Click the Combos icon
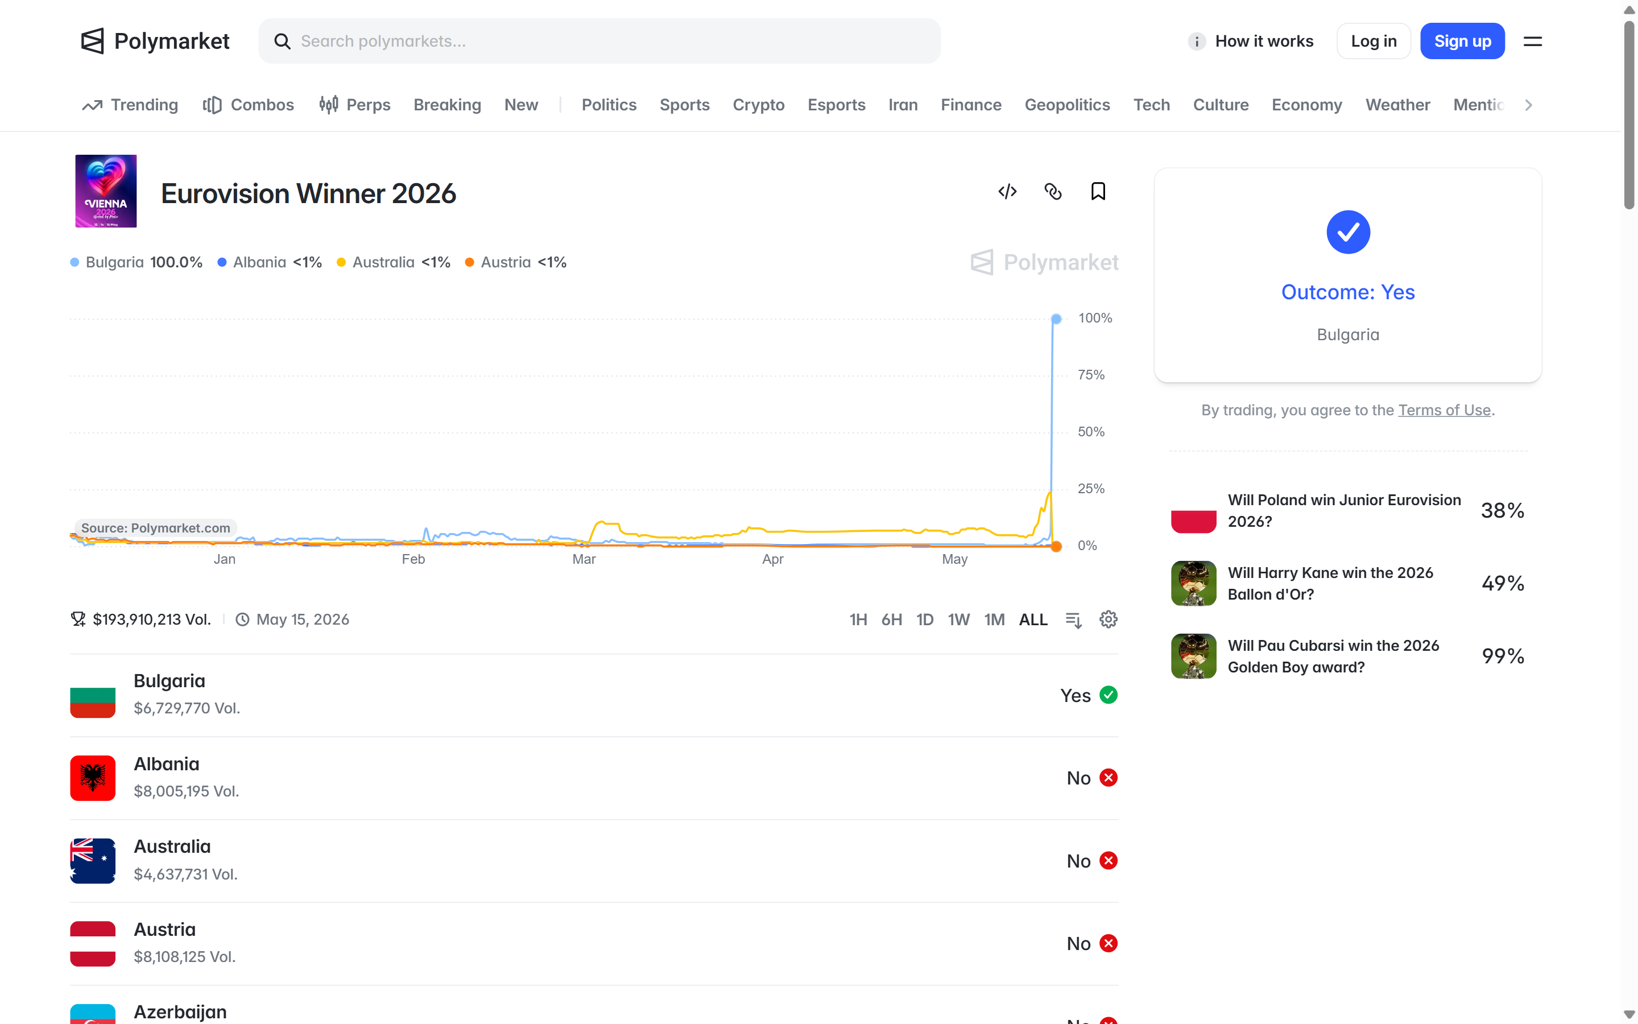The width and height of the screenshot is (1638, 1024). coord(212,105)
